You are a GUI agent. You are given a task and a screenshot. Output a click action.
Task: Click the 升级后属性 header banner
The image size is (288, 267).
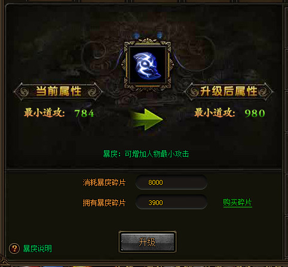[228, 92]
